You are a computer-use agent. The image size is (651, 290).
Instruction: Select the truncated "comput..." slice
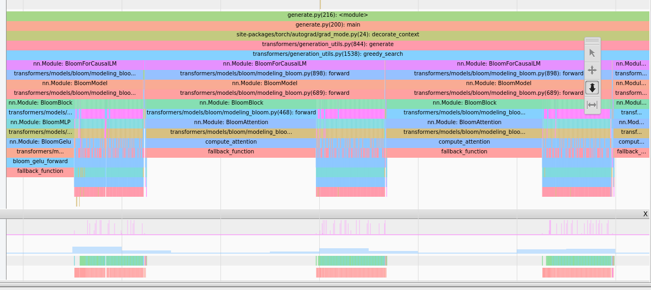631,142
